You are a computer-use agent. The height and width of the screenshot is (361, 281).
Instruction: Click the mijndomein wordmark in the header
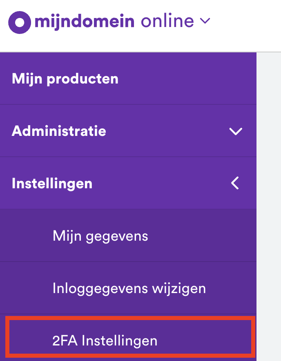85,21
